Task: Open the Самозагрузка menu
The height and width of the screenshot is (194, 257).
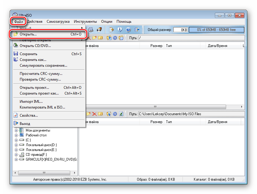Action: pyautogui.click(x=58, y=22)
